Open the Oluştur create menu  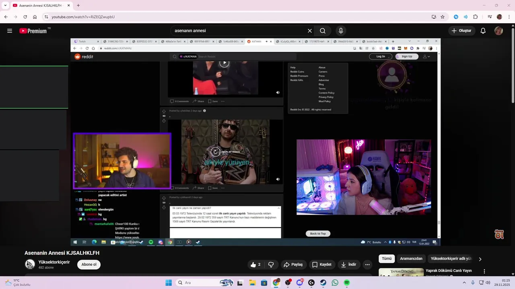pyautogui.click(x=462, y=31)
